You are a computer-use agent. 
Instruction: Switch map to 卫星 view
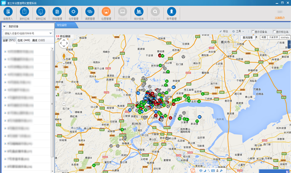(273, 37)
